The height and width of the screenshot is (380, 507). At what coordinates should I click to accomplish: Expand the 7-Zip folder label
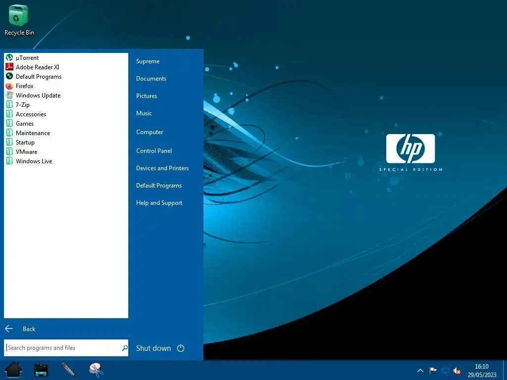click(x=23, y=105)
